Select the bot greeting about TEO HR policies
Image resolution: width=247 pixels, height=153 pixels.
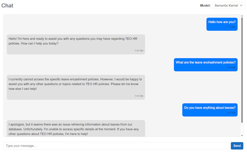pos(76,41)
